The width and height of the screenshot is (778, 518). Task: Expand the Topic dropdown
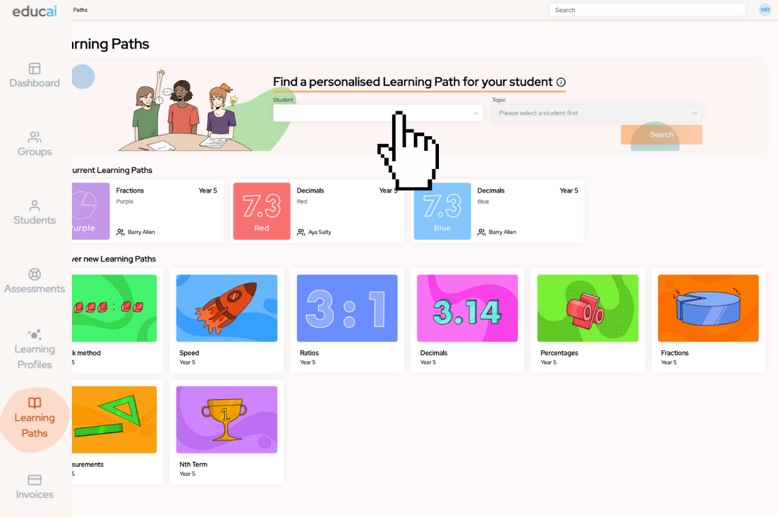(x=597, y=113)
